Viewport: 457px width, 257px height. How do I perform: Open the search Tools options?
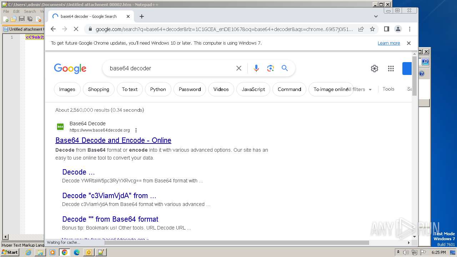point(388,89)
